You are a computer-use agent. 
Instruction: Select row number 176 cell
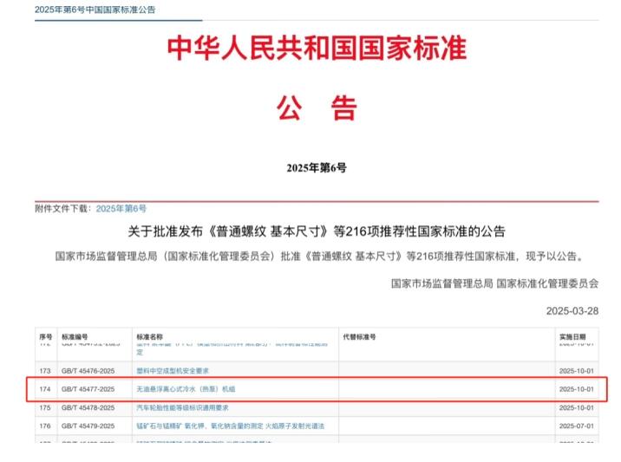point(45,426)
